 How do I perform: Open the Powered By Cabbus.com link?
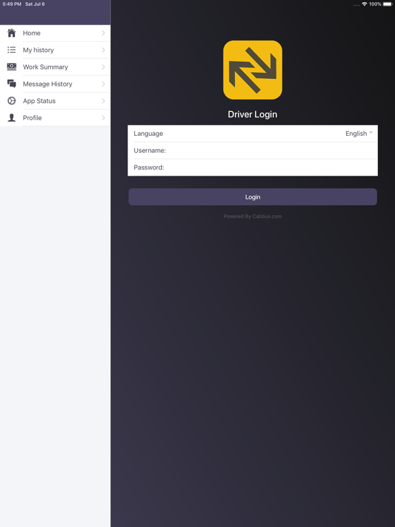pos(252,216)
